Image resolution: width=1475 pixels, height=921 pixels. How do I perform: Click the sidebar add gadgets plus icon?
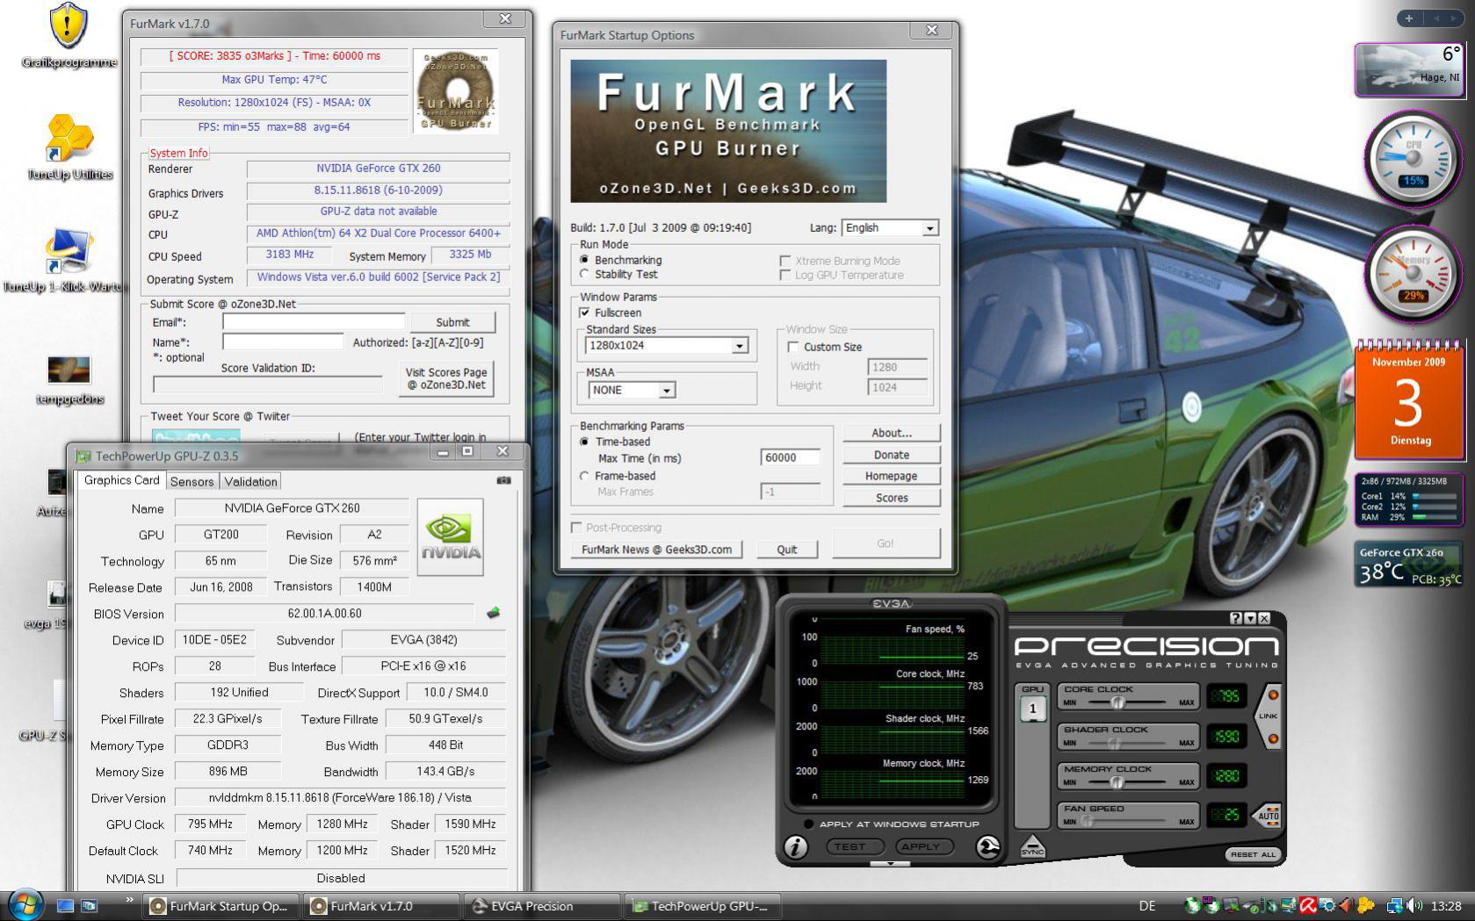1409,18
